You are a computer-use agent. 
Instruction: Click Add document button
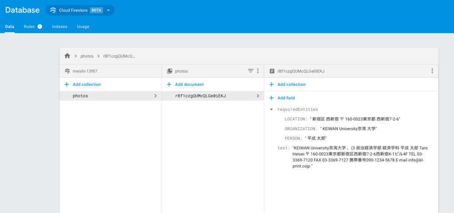[x=185, y=85]
